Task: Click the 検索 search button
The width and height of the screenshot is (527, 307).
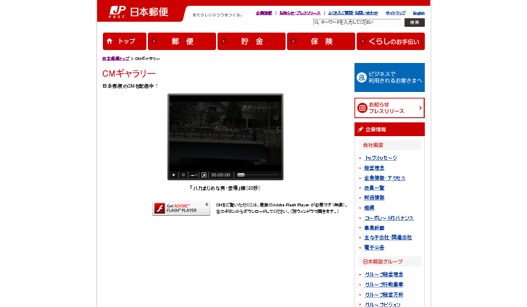Action: coord(415,22)
